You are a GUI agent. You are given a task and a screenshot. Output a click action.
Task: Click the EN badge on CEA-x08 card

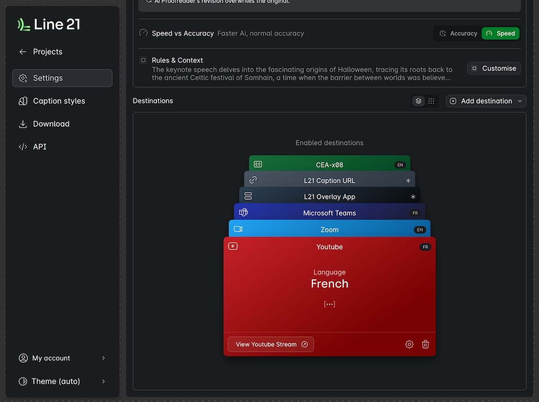(400, 165)
